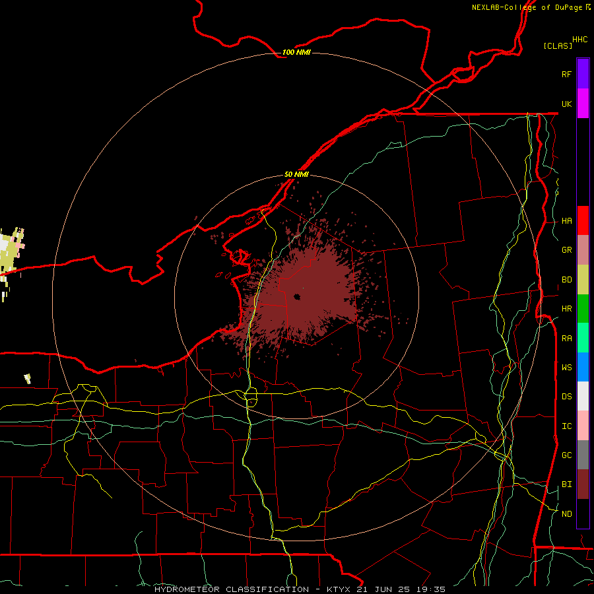Click the UK magenta legend color block
Image resolution: width=594 pixels, height=594 pixels.
(x=583, y=104)
